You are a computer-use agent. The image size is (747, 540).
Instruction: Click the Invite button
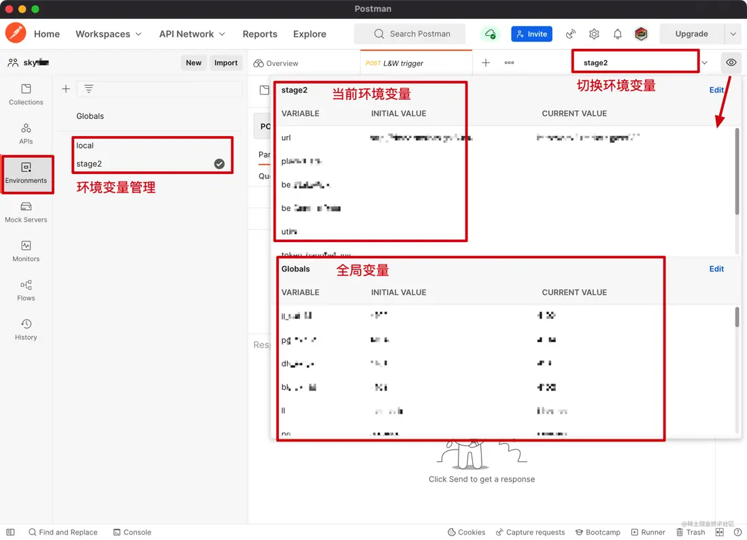click(x=531, y=34)
